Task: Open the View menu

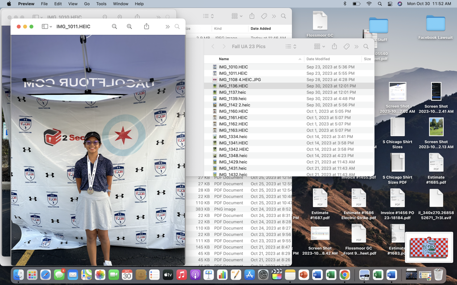Action: pyautogui.click(x=73, y=4)
